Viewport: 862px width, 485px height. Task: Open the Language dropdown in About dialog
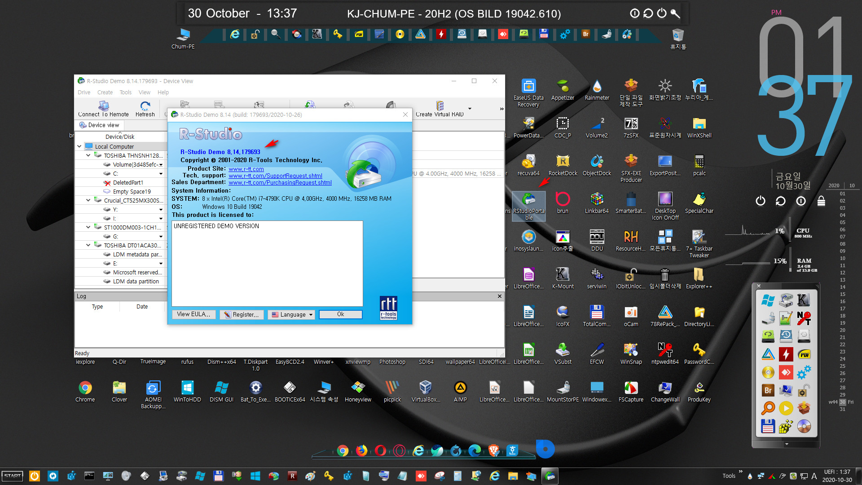[291, 314]
